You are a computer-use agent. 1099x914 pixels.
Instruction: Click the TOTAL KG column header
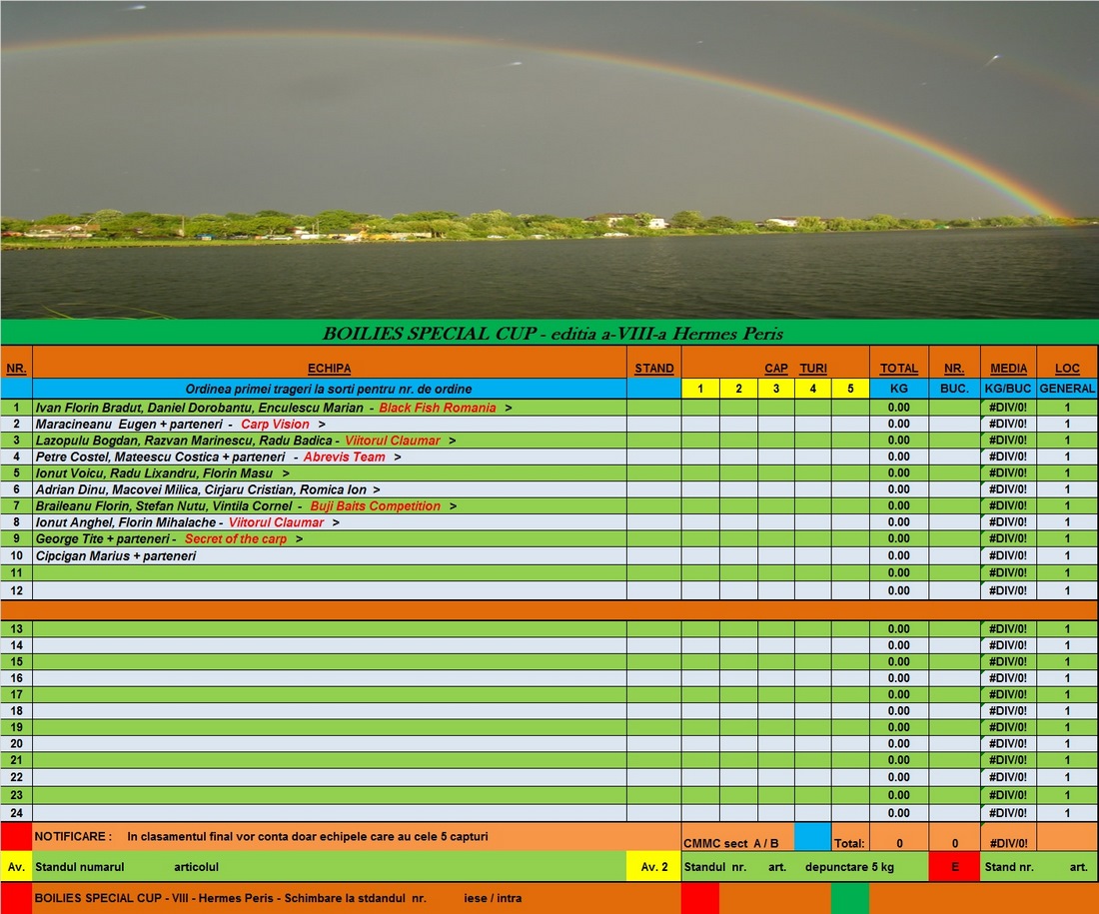pyautogui.click(x=898, y=369)
